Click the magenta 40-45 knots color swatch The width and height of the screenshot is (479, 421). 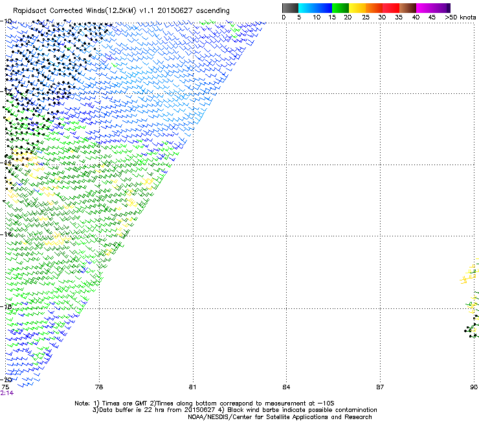point(425,8)
